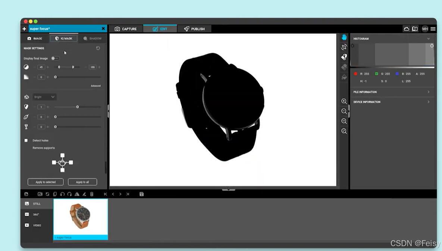Expand the Device Information section
Screen dimensions: 442x251
click(392, 102)
